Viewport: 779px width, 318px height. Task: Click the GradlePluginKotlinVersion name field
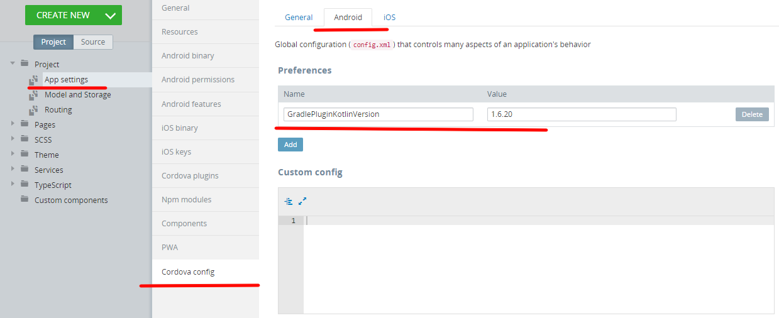[378, 114]
